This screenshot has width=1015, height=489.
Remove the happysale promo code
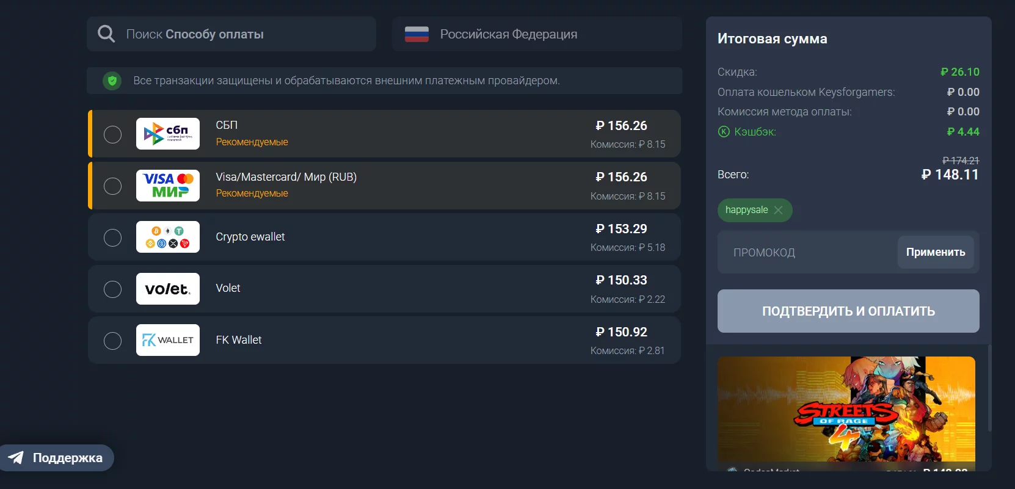778,210
